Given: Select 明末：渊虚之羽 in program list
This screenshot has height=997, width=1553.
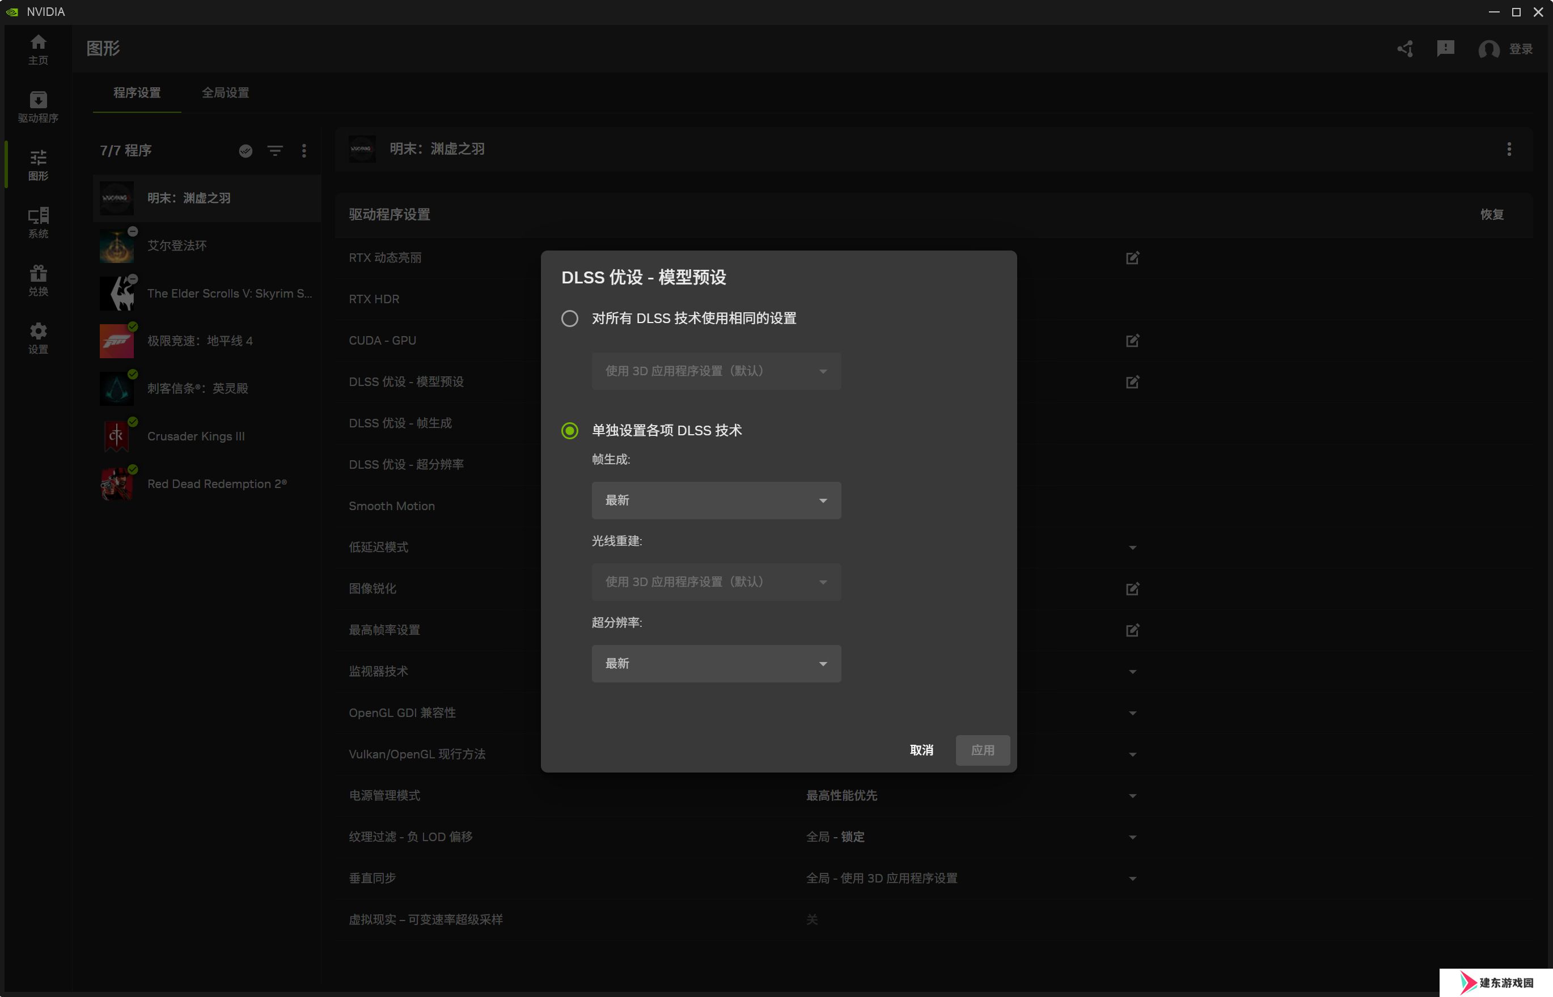Looking at the screenshot, I should (x=208, y=198).
